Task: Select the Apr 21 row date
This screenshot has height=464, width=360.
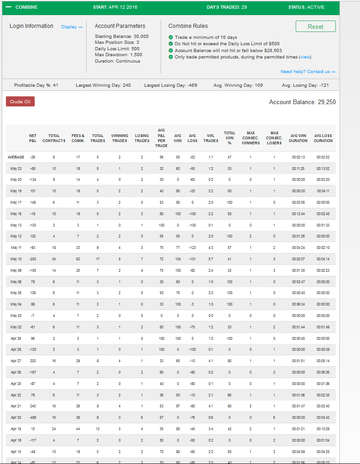Action: point(16,406)
